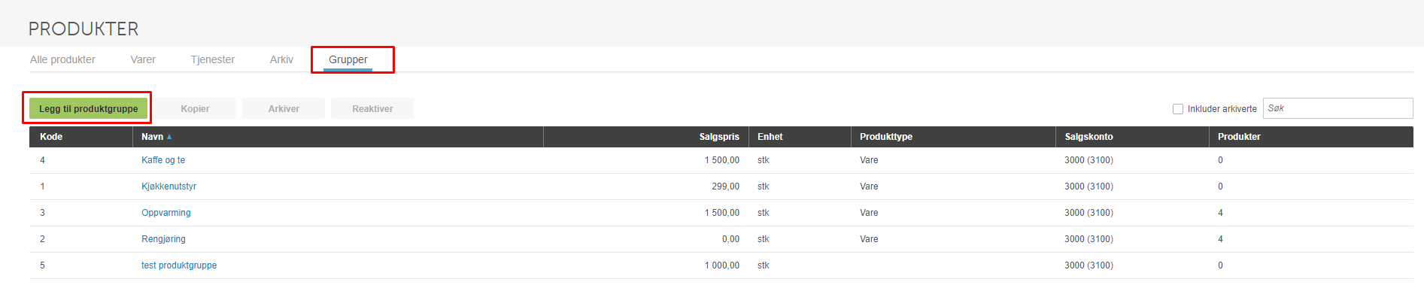Open the Grupper tab

pyautogui.click(x=348, y=59)
